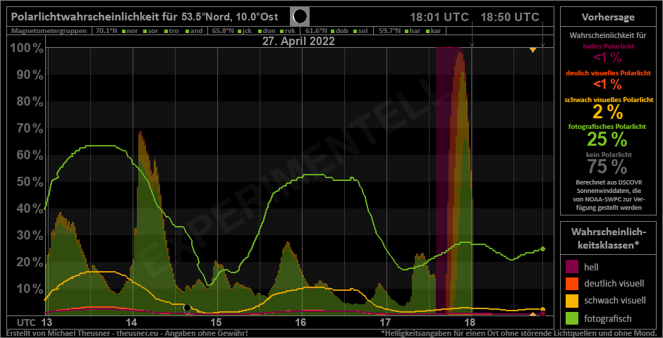This screenshot has width=663, height=338.
Task: Click the 25 % fotografisches Polarlicht value
Action: (607, 139)
